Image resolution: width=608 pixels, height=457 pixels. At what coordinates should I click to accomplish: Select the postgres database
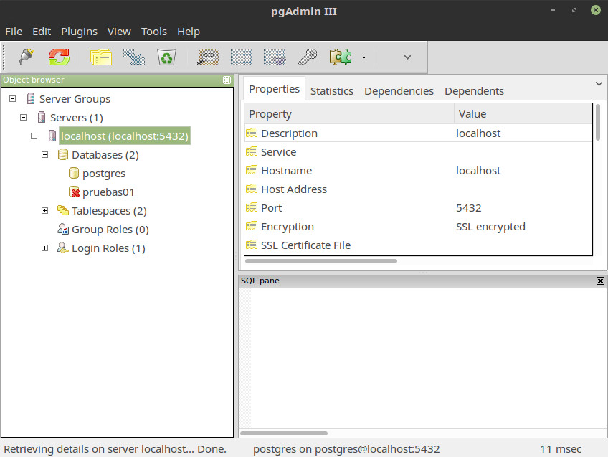104,174
